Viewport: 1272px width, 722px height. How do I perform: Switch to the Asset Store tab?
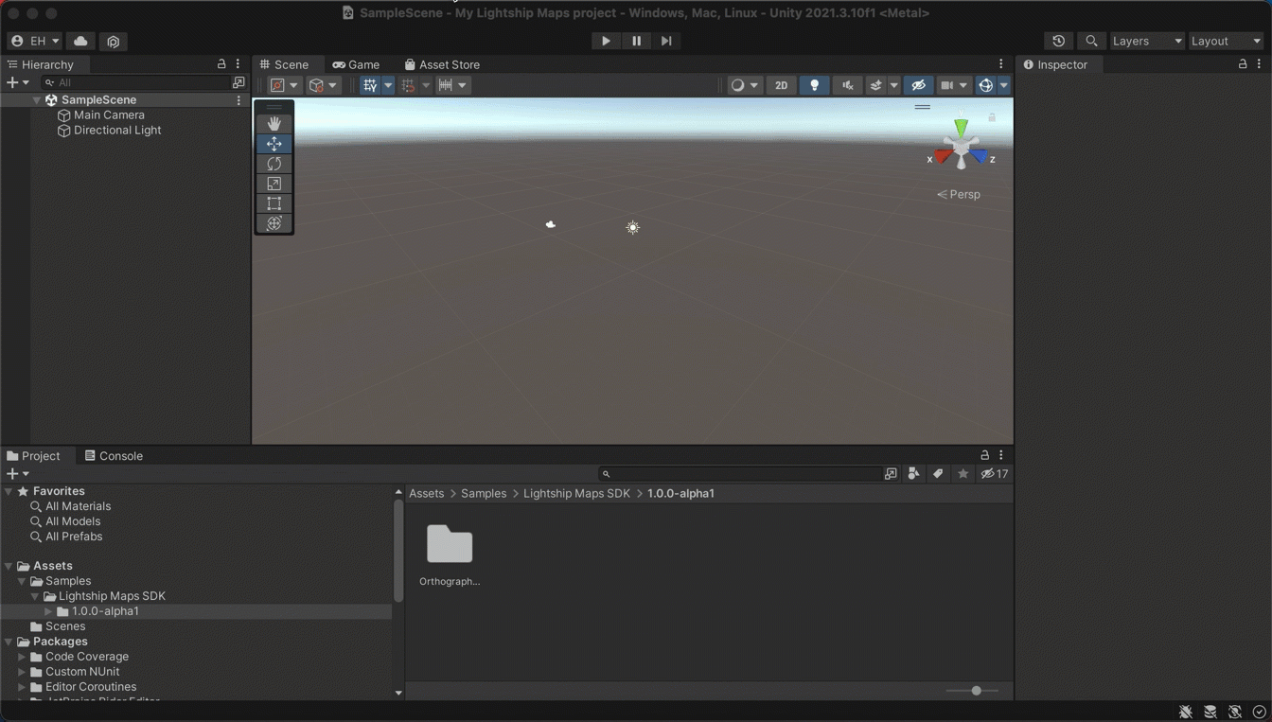[442, 64]
